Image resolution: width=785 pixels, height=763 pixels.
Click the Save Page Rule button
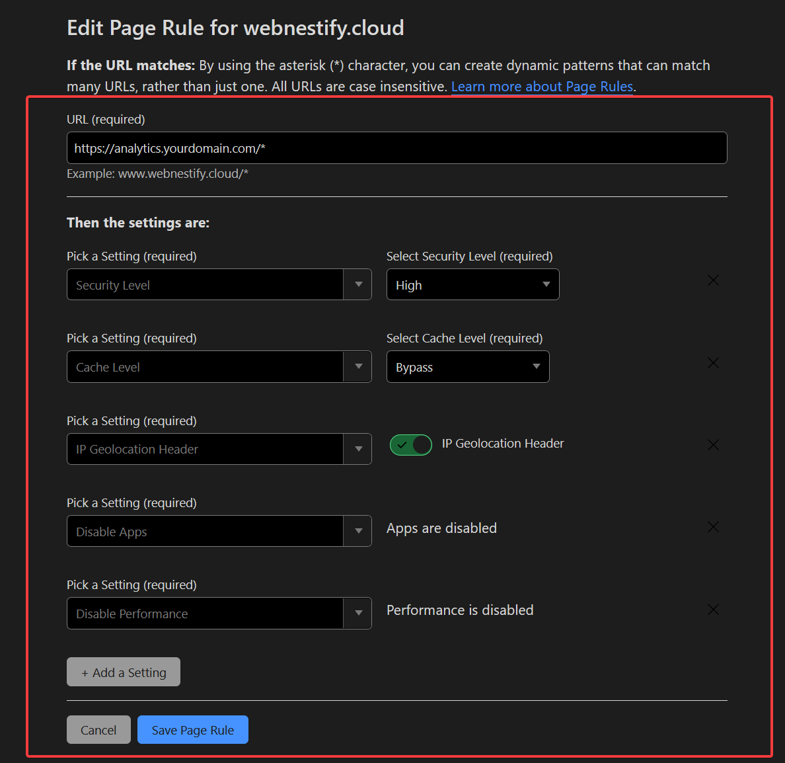pyautogui.click(x=192, y=730)
